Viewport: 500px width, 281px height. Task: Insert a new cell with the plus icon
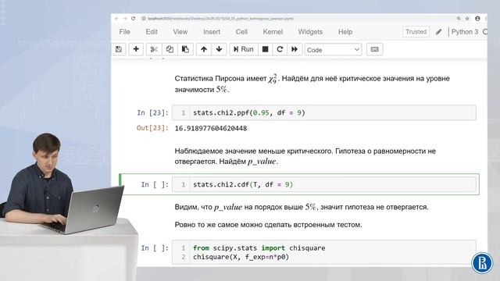click(x=136, y=49)
